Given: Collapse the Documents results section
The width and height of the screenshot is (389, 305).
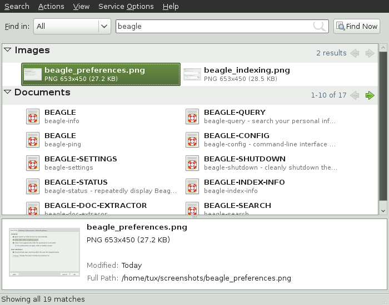Looking at the screenshot, I should click(8, 92).
